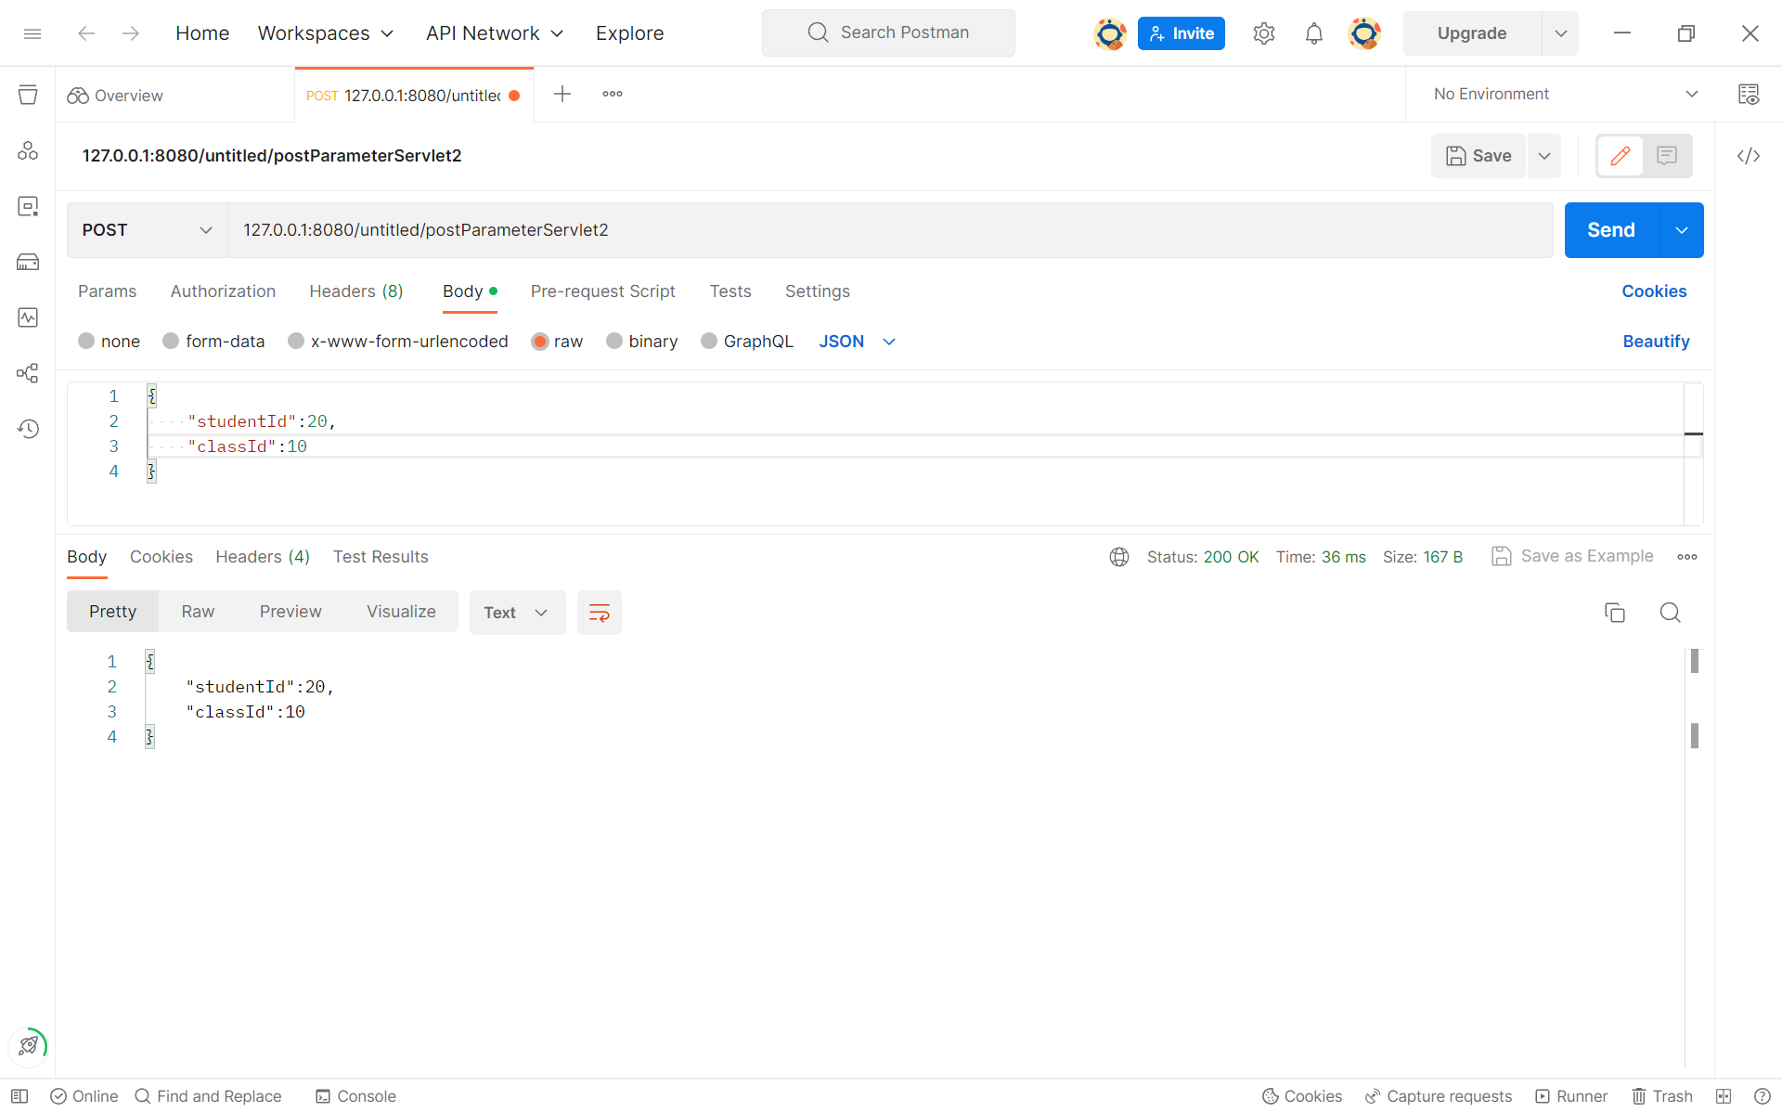Go forward with the right arrow

coord(131,33)
